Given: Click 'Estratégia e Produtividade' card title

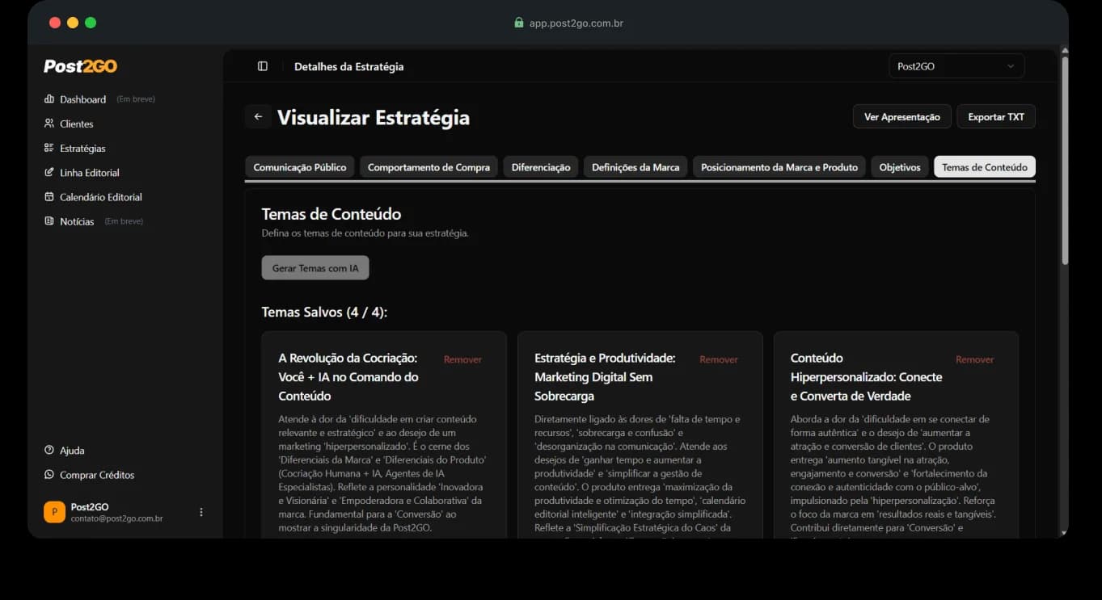Looking at the screenshot, I should click(605, 377).
